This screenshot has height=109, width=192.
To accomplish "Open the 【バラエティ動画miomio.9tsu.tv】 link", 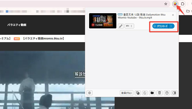I will click(x=44, y=39).
